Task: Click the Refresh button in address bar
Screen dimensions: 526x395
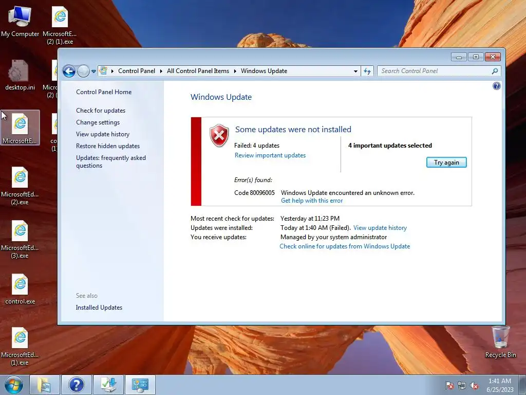Action: tap(367, 71)
